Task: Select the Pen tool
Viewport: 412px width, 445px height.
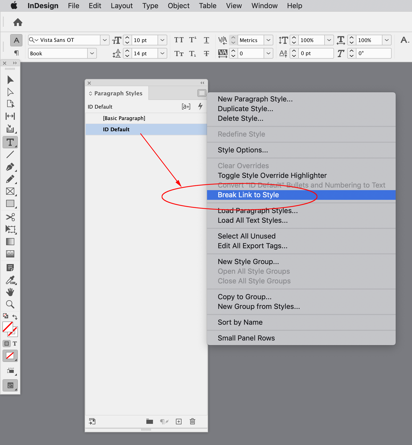Action: (10, 167)
